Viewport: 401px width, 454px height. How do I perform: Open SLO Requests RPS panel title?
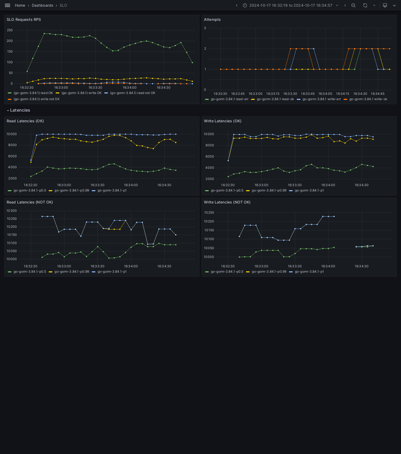tap(24, 19)
